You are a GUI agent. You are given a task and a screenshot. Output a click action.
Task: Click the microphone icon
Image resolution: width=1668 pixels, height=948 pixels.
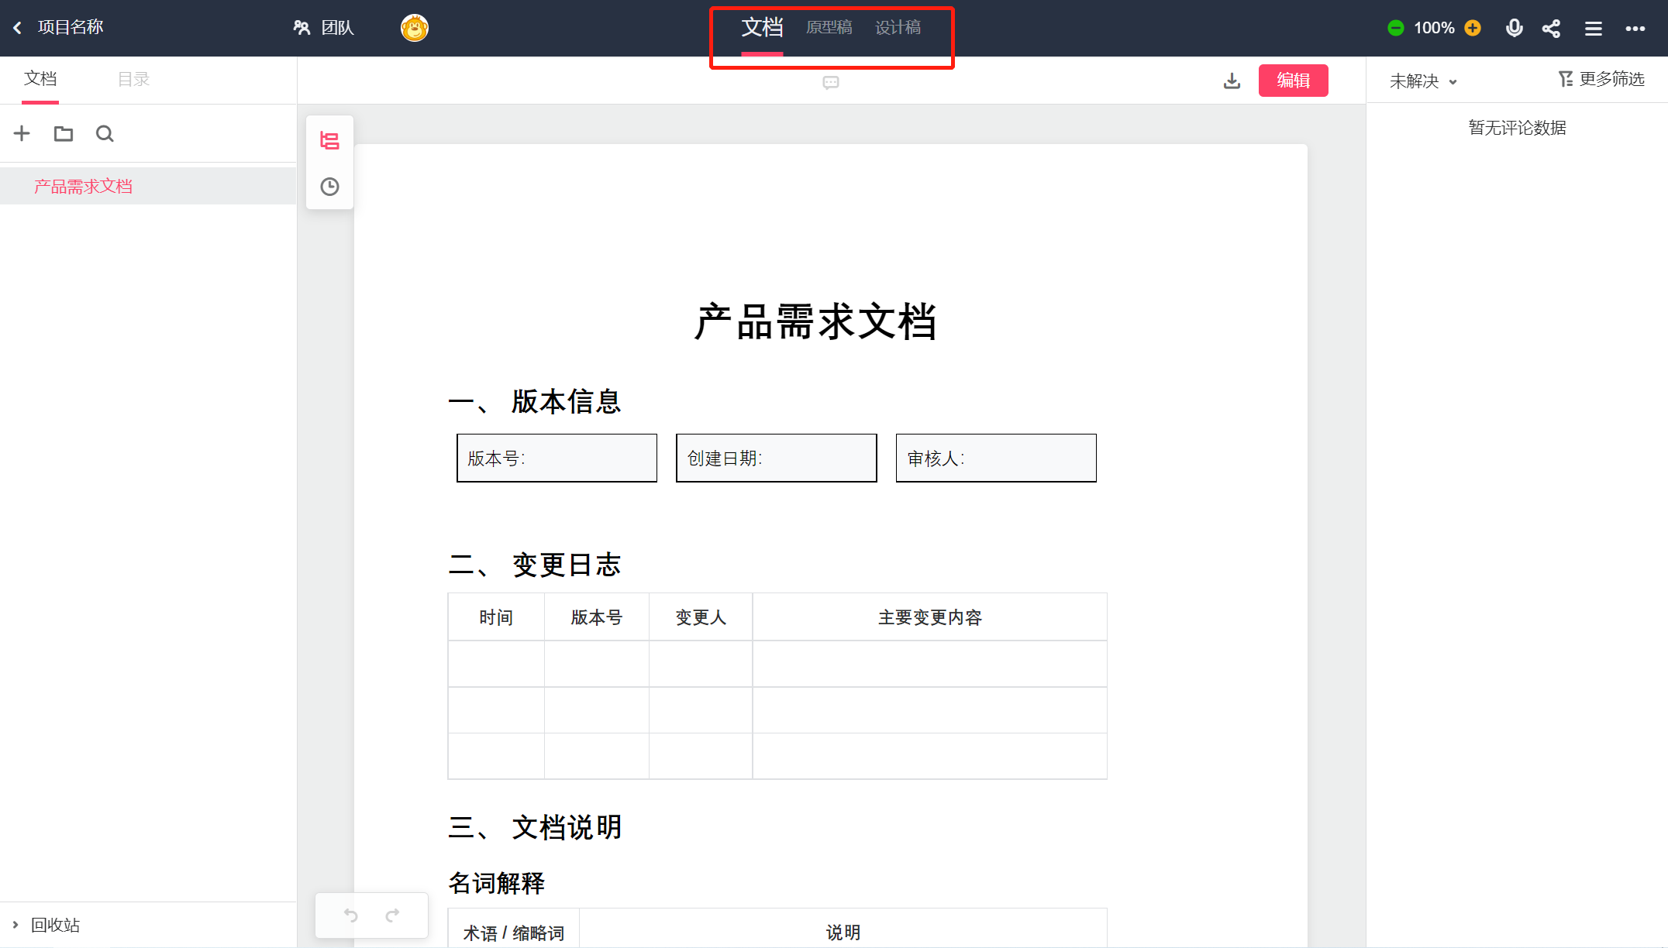tap(1514, 28)
